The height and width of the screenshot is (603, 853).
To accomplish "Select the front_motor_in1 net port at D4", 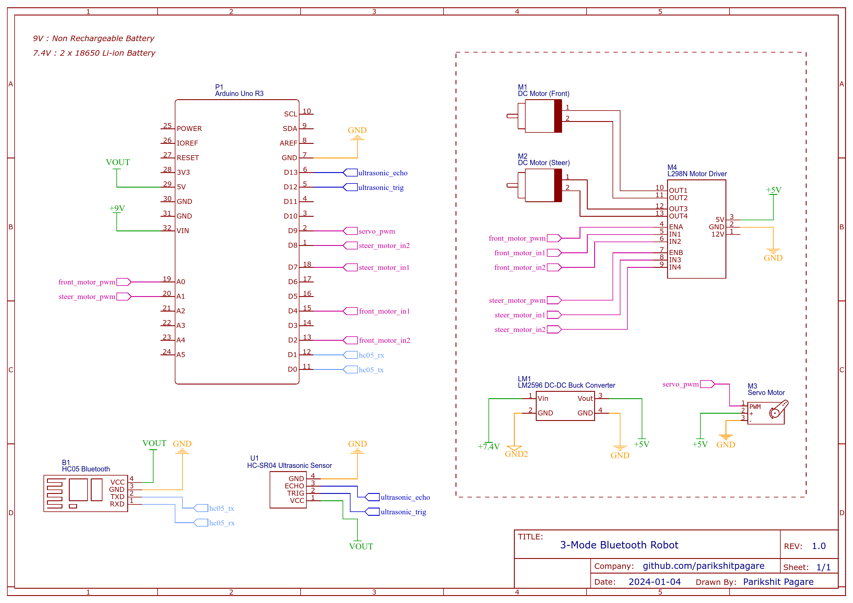I will click(x=376, y=311).
